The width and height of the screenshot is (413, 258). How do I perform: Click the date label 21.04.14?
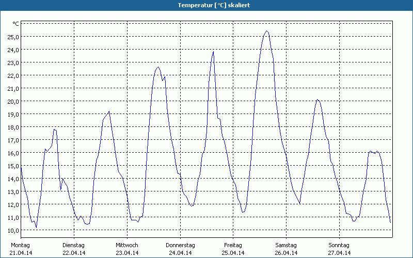coord(21,253)
